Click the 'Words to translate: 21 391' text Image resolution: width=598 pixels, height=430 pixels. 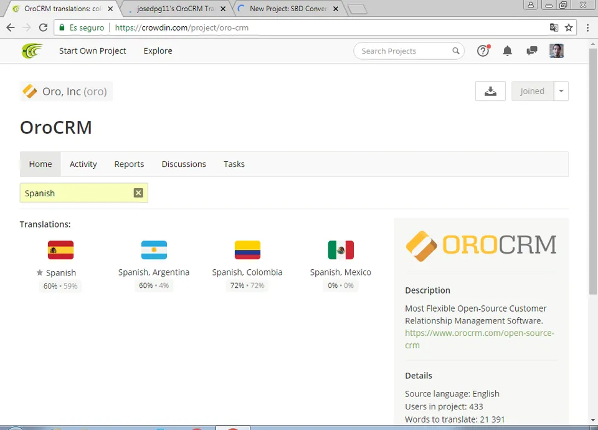tap(455, 419)
